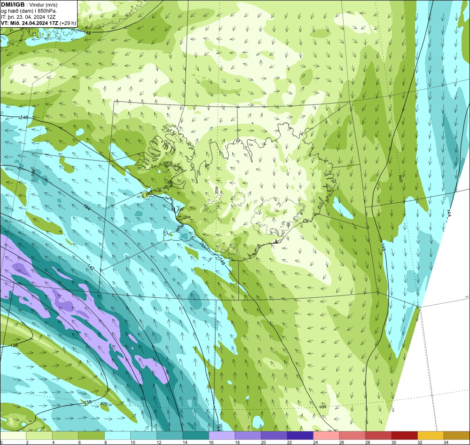The image size is (470, 445).
Task: Click the purple swatch between 18 and 20
Action: (x=248, y=436)
